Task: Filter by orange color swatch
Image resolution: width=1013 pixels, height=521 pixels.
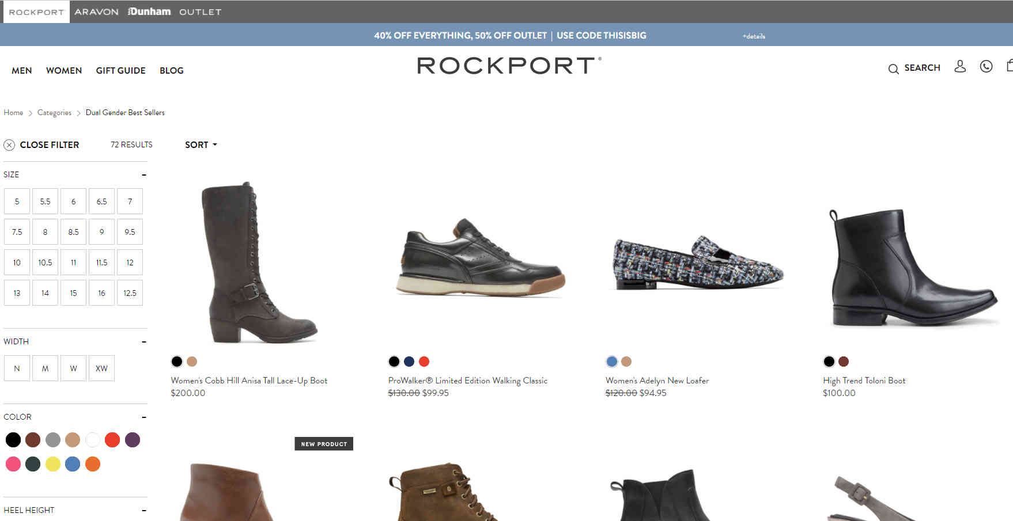Action: point(93,464)
